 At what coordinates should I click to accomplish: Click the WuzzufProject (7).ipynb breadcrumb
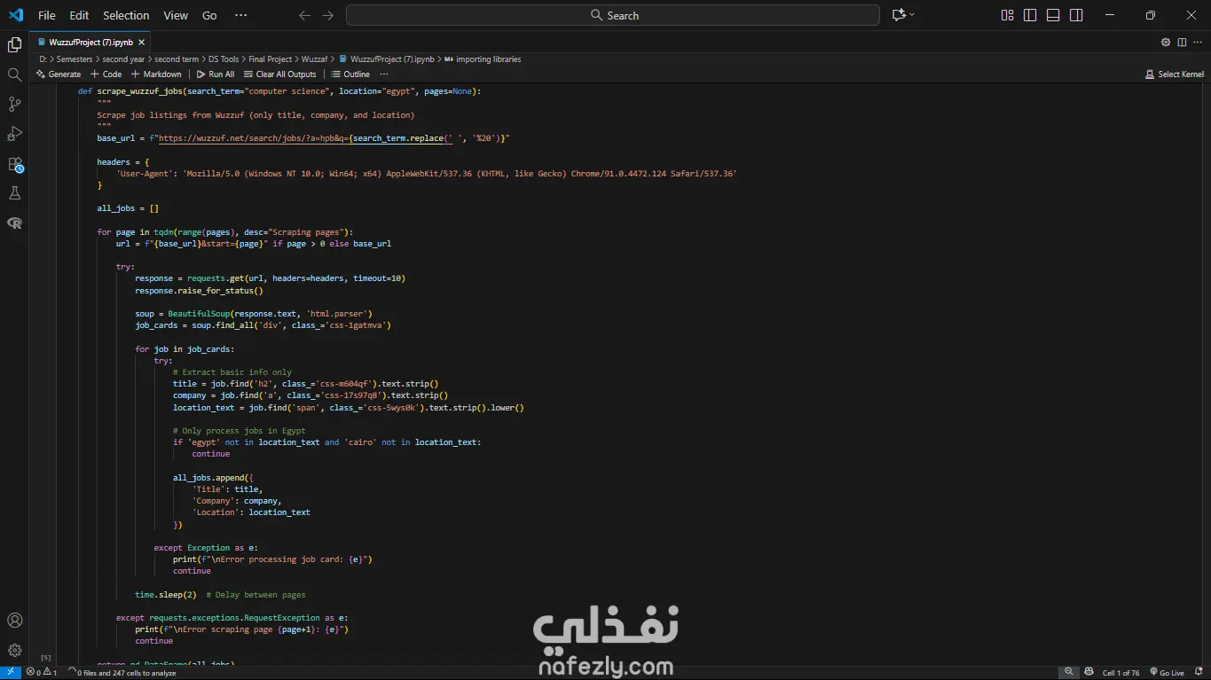point(386,59)
